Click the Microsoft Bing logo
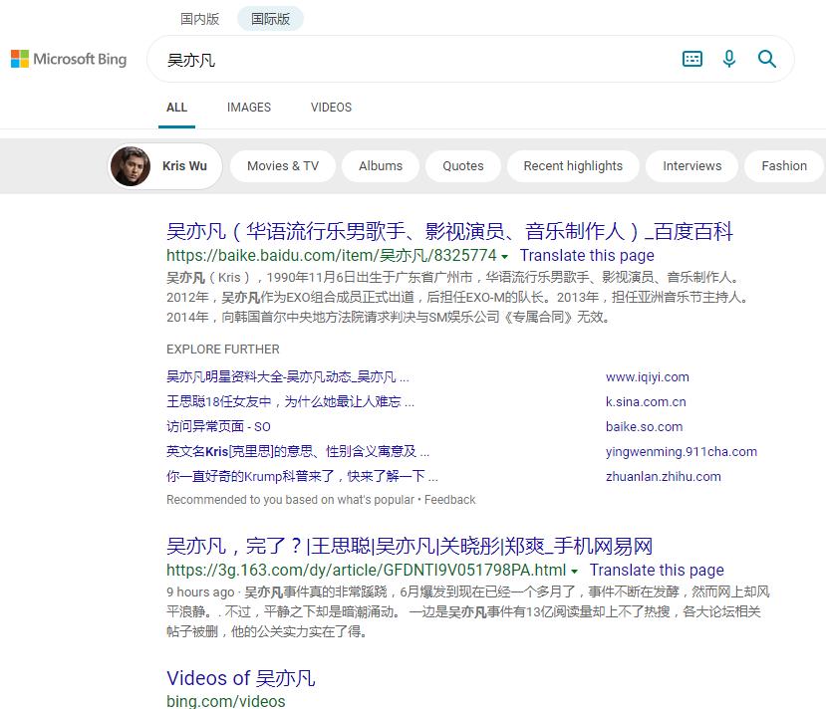The image size is (826, 709). tap(68, 59)
